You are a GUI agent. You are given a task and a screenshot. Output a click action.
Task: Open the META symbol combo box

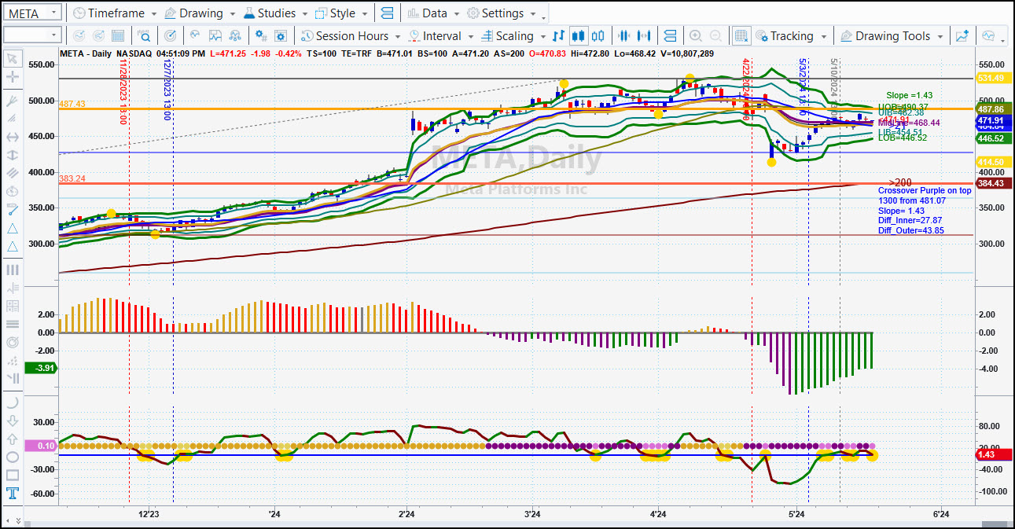32,13
